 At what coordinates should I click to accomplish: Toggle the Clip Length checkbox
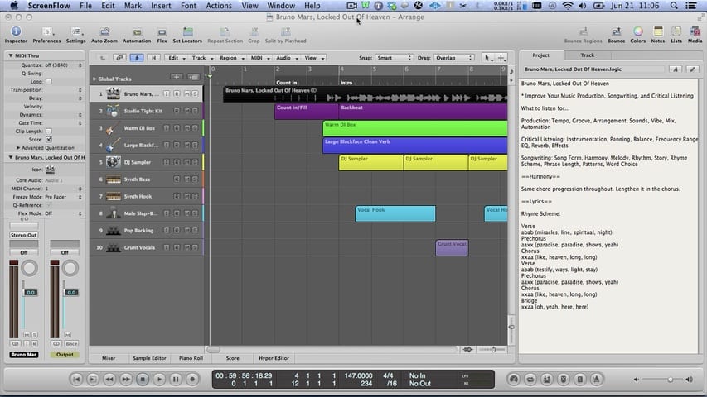[48, 131]
